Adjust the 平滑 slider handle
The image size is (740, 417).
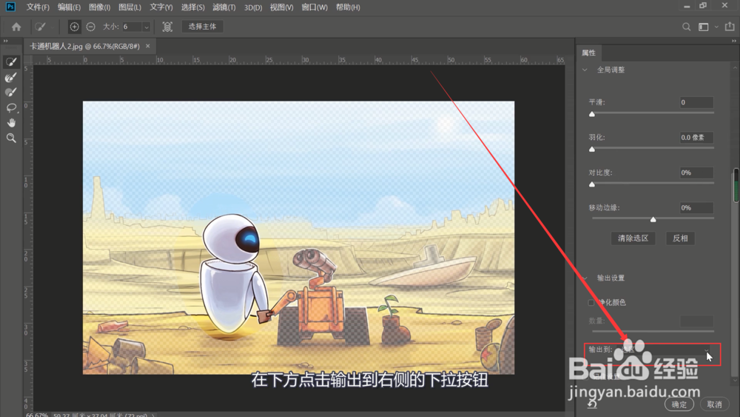click(592, 114)
